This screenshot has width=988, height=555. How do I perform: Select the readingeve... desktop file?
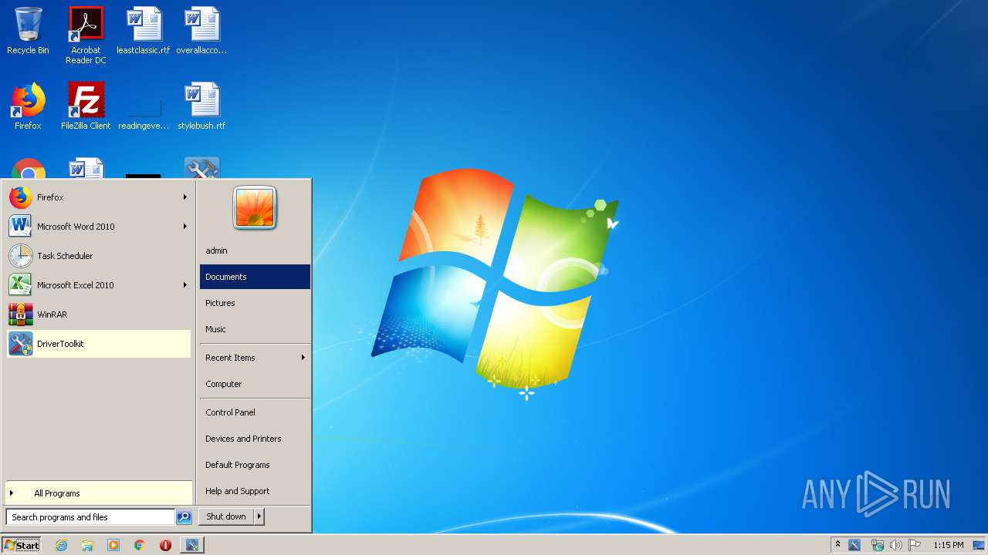[x=144, y=106]
